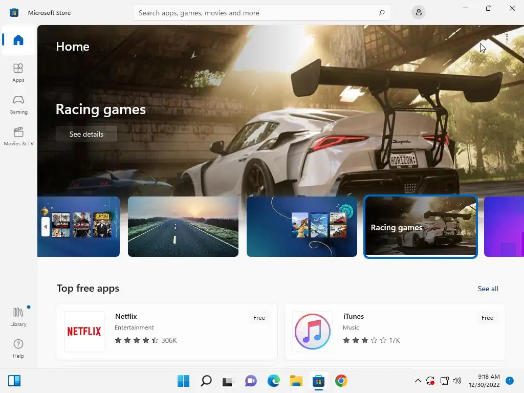Open the Windows Start menu
Viewport: 524px width, 393px height.
point(183,381)
